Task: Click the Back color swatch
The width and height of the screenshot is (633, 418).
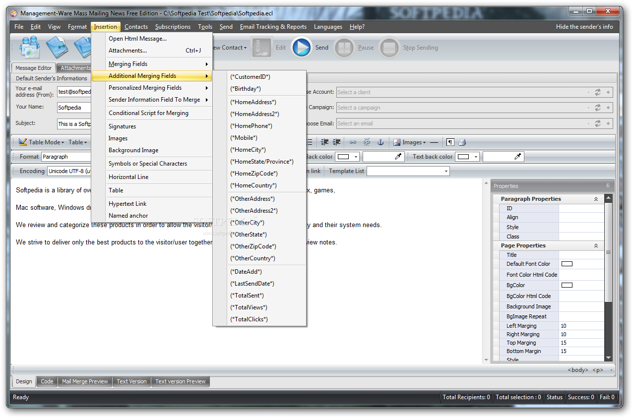Action: point(343,157)
